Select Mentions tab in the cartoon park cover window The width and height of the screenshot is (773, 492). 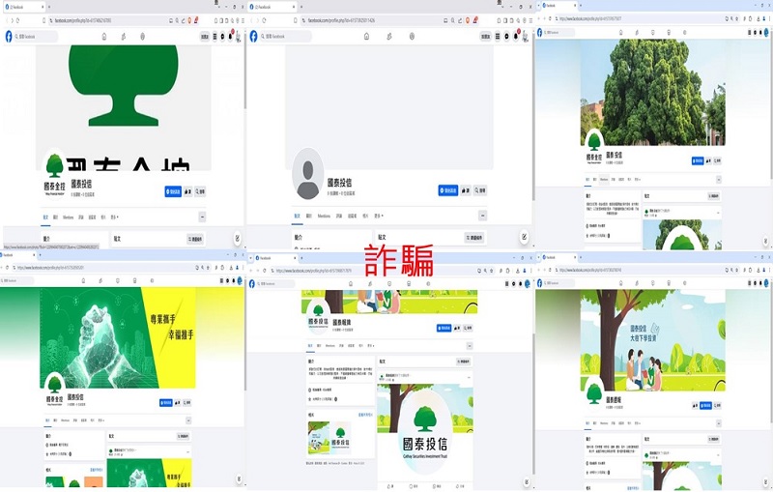click(604, 423)
